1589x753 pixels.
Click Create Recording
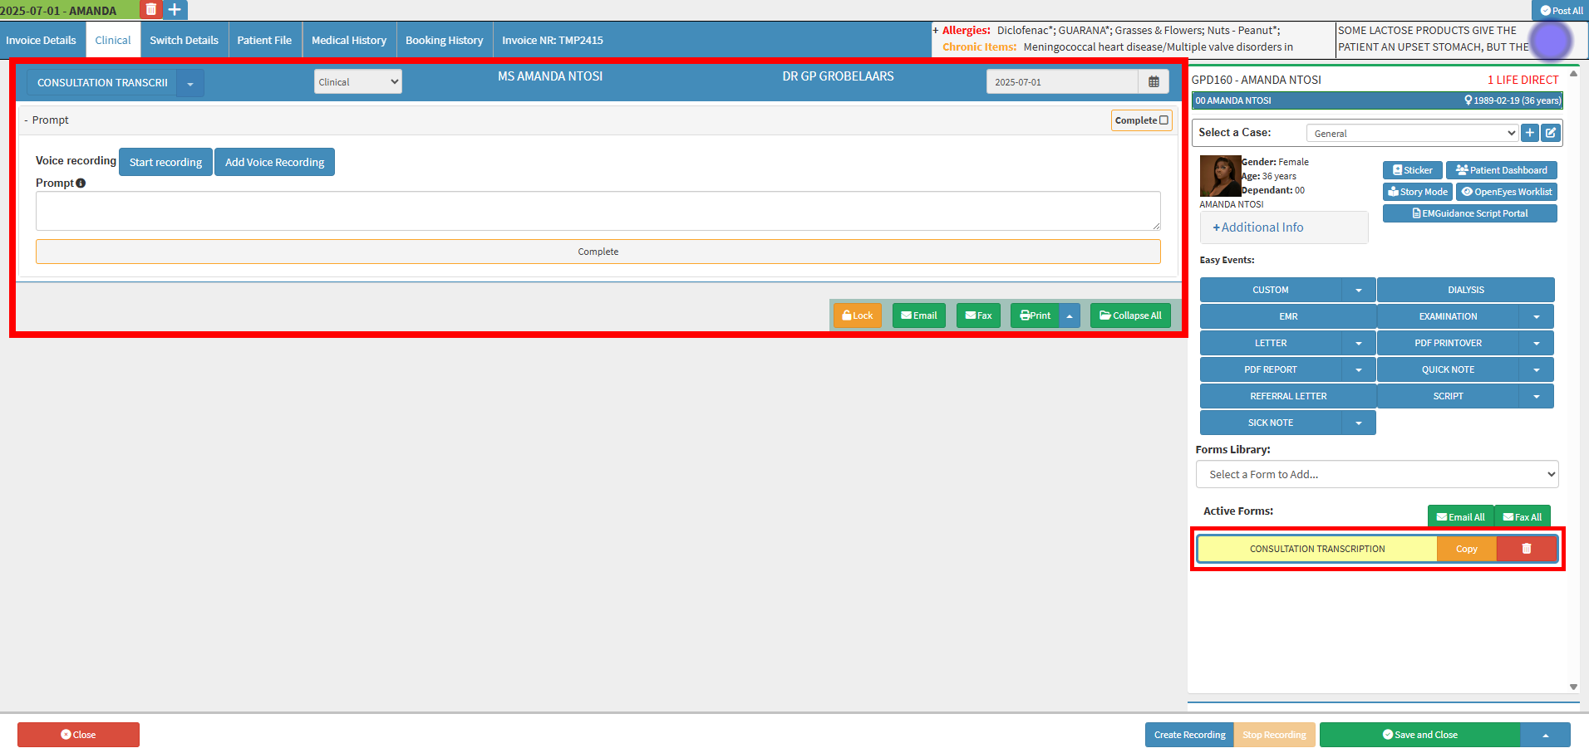[x=1189, y=735]
